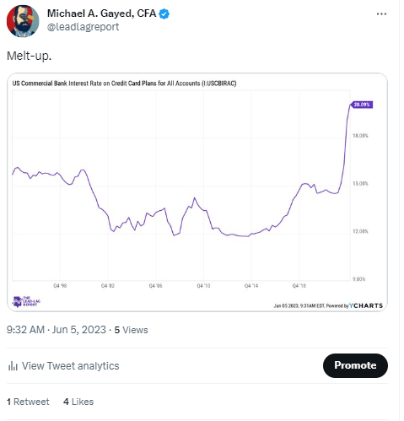Click the Melt-up tweet text
404x421 pixels.
[x=30, y=56]
